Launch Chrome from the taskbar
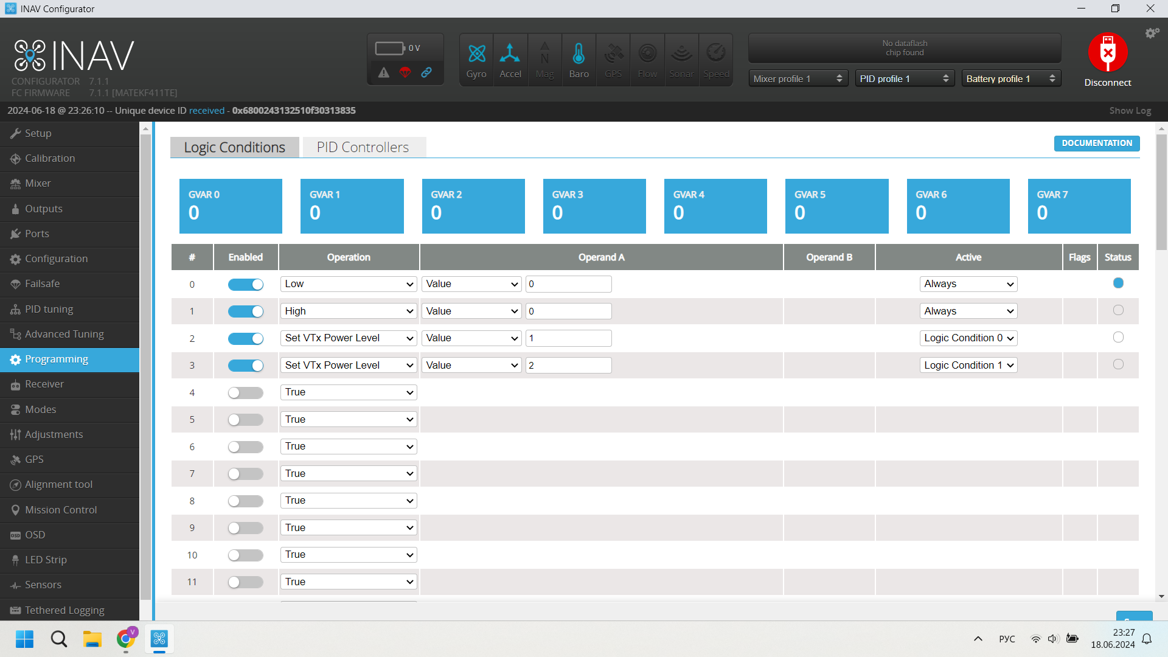 click(126, 639)
